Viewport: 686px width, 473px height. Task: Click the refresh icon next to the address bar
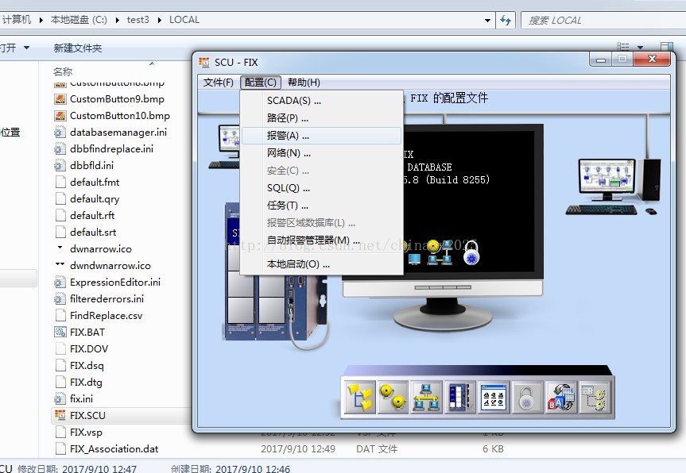tap(506, 20)
